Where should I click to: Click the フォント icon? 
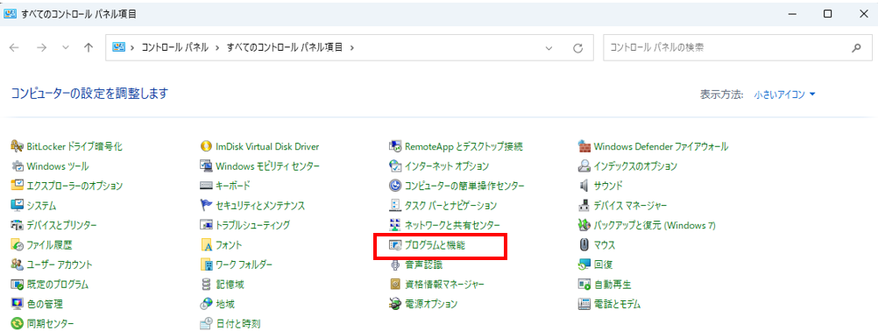(x=206, y=245)
